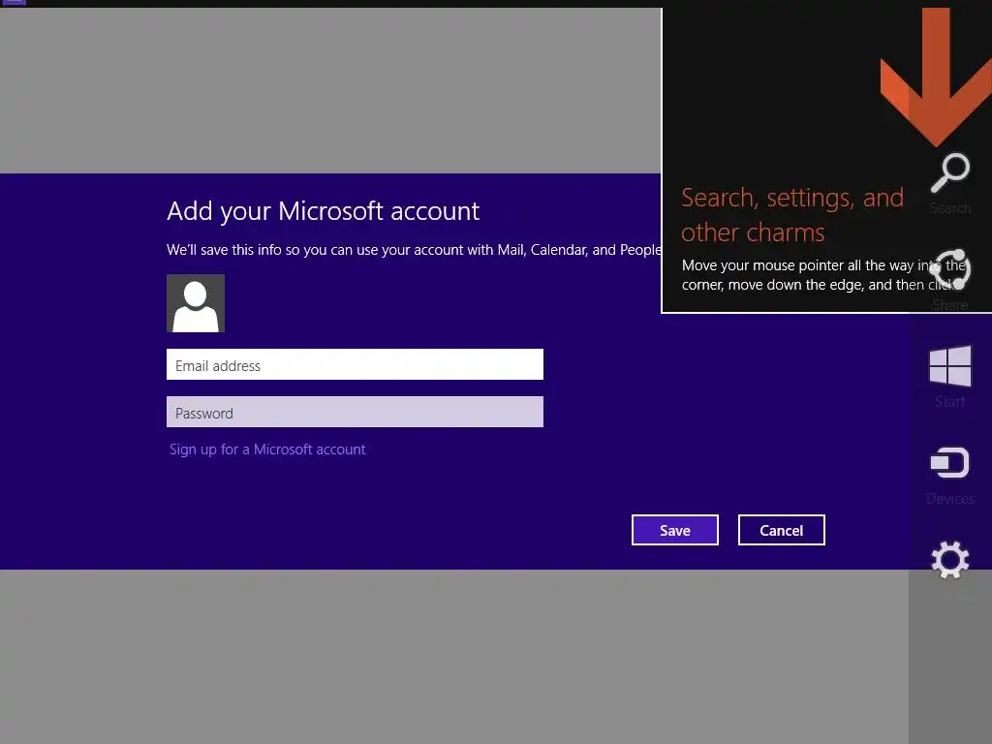Open the Settings gear charm
This screenshot has height=744, width=992.
(x=949, y=560)
